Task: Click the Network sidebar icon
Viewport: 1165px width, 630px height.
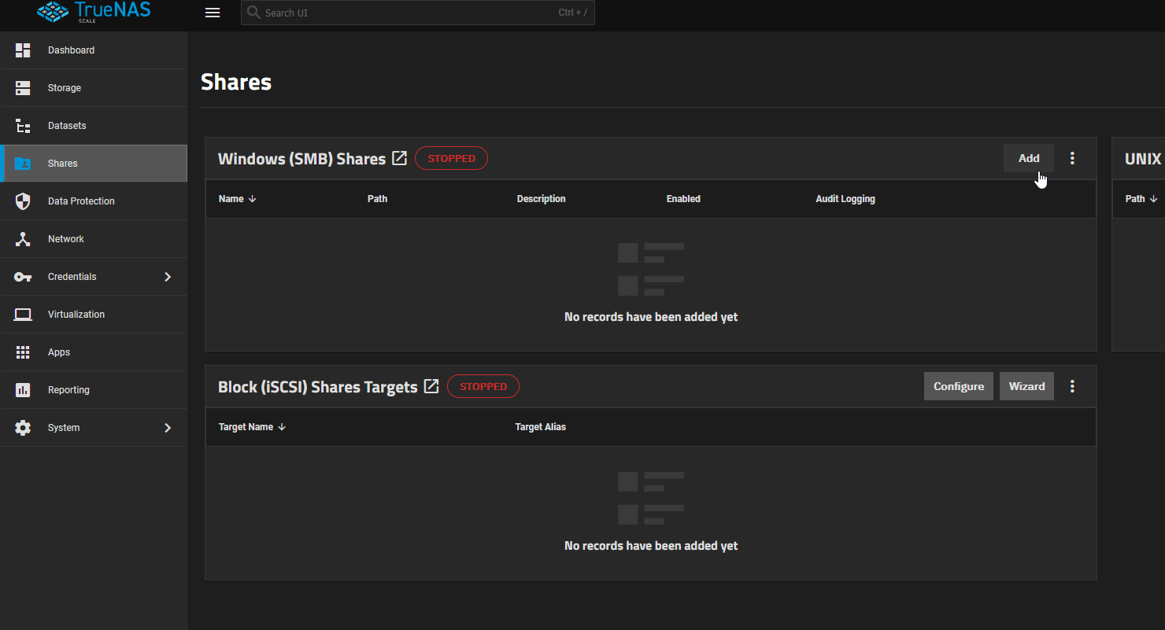Action: (22, 238)
